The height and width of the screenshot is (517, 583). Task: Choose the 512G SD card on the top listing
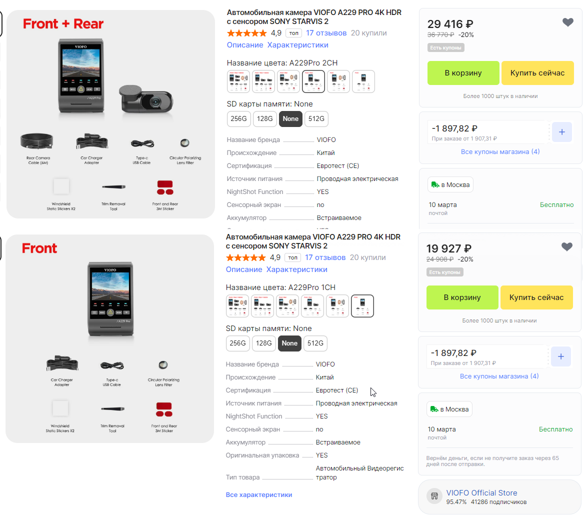(x=316, y=118)
